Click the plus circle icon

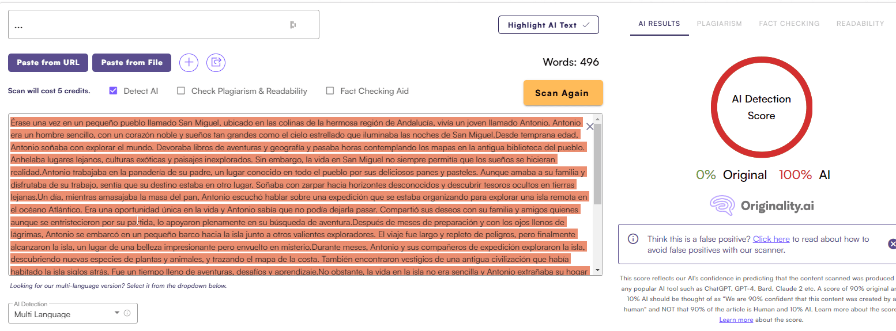(x=189, y=62)
